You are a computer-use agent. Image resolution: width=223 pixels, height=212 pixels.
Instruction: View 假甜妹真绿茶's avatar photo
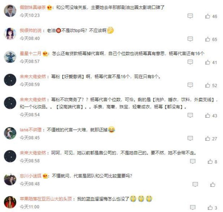point(10,11)
